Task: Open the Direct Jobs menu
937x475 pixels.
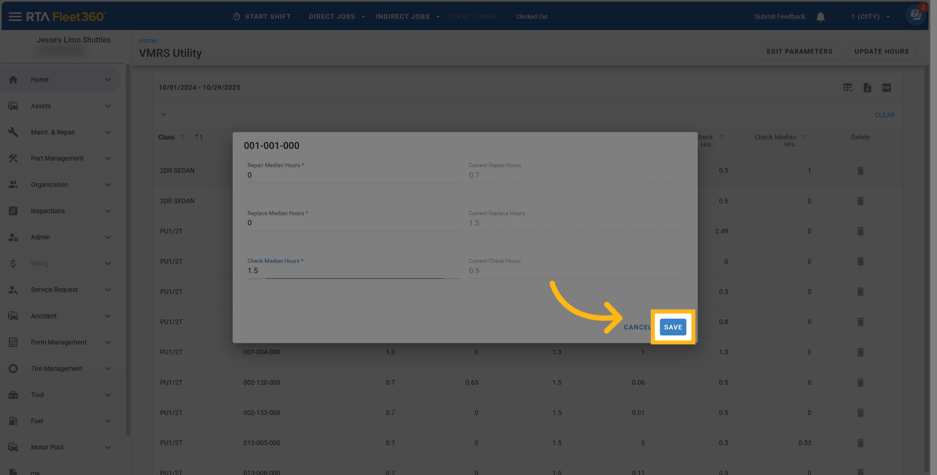Action: pos(337,17)
